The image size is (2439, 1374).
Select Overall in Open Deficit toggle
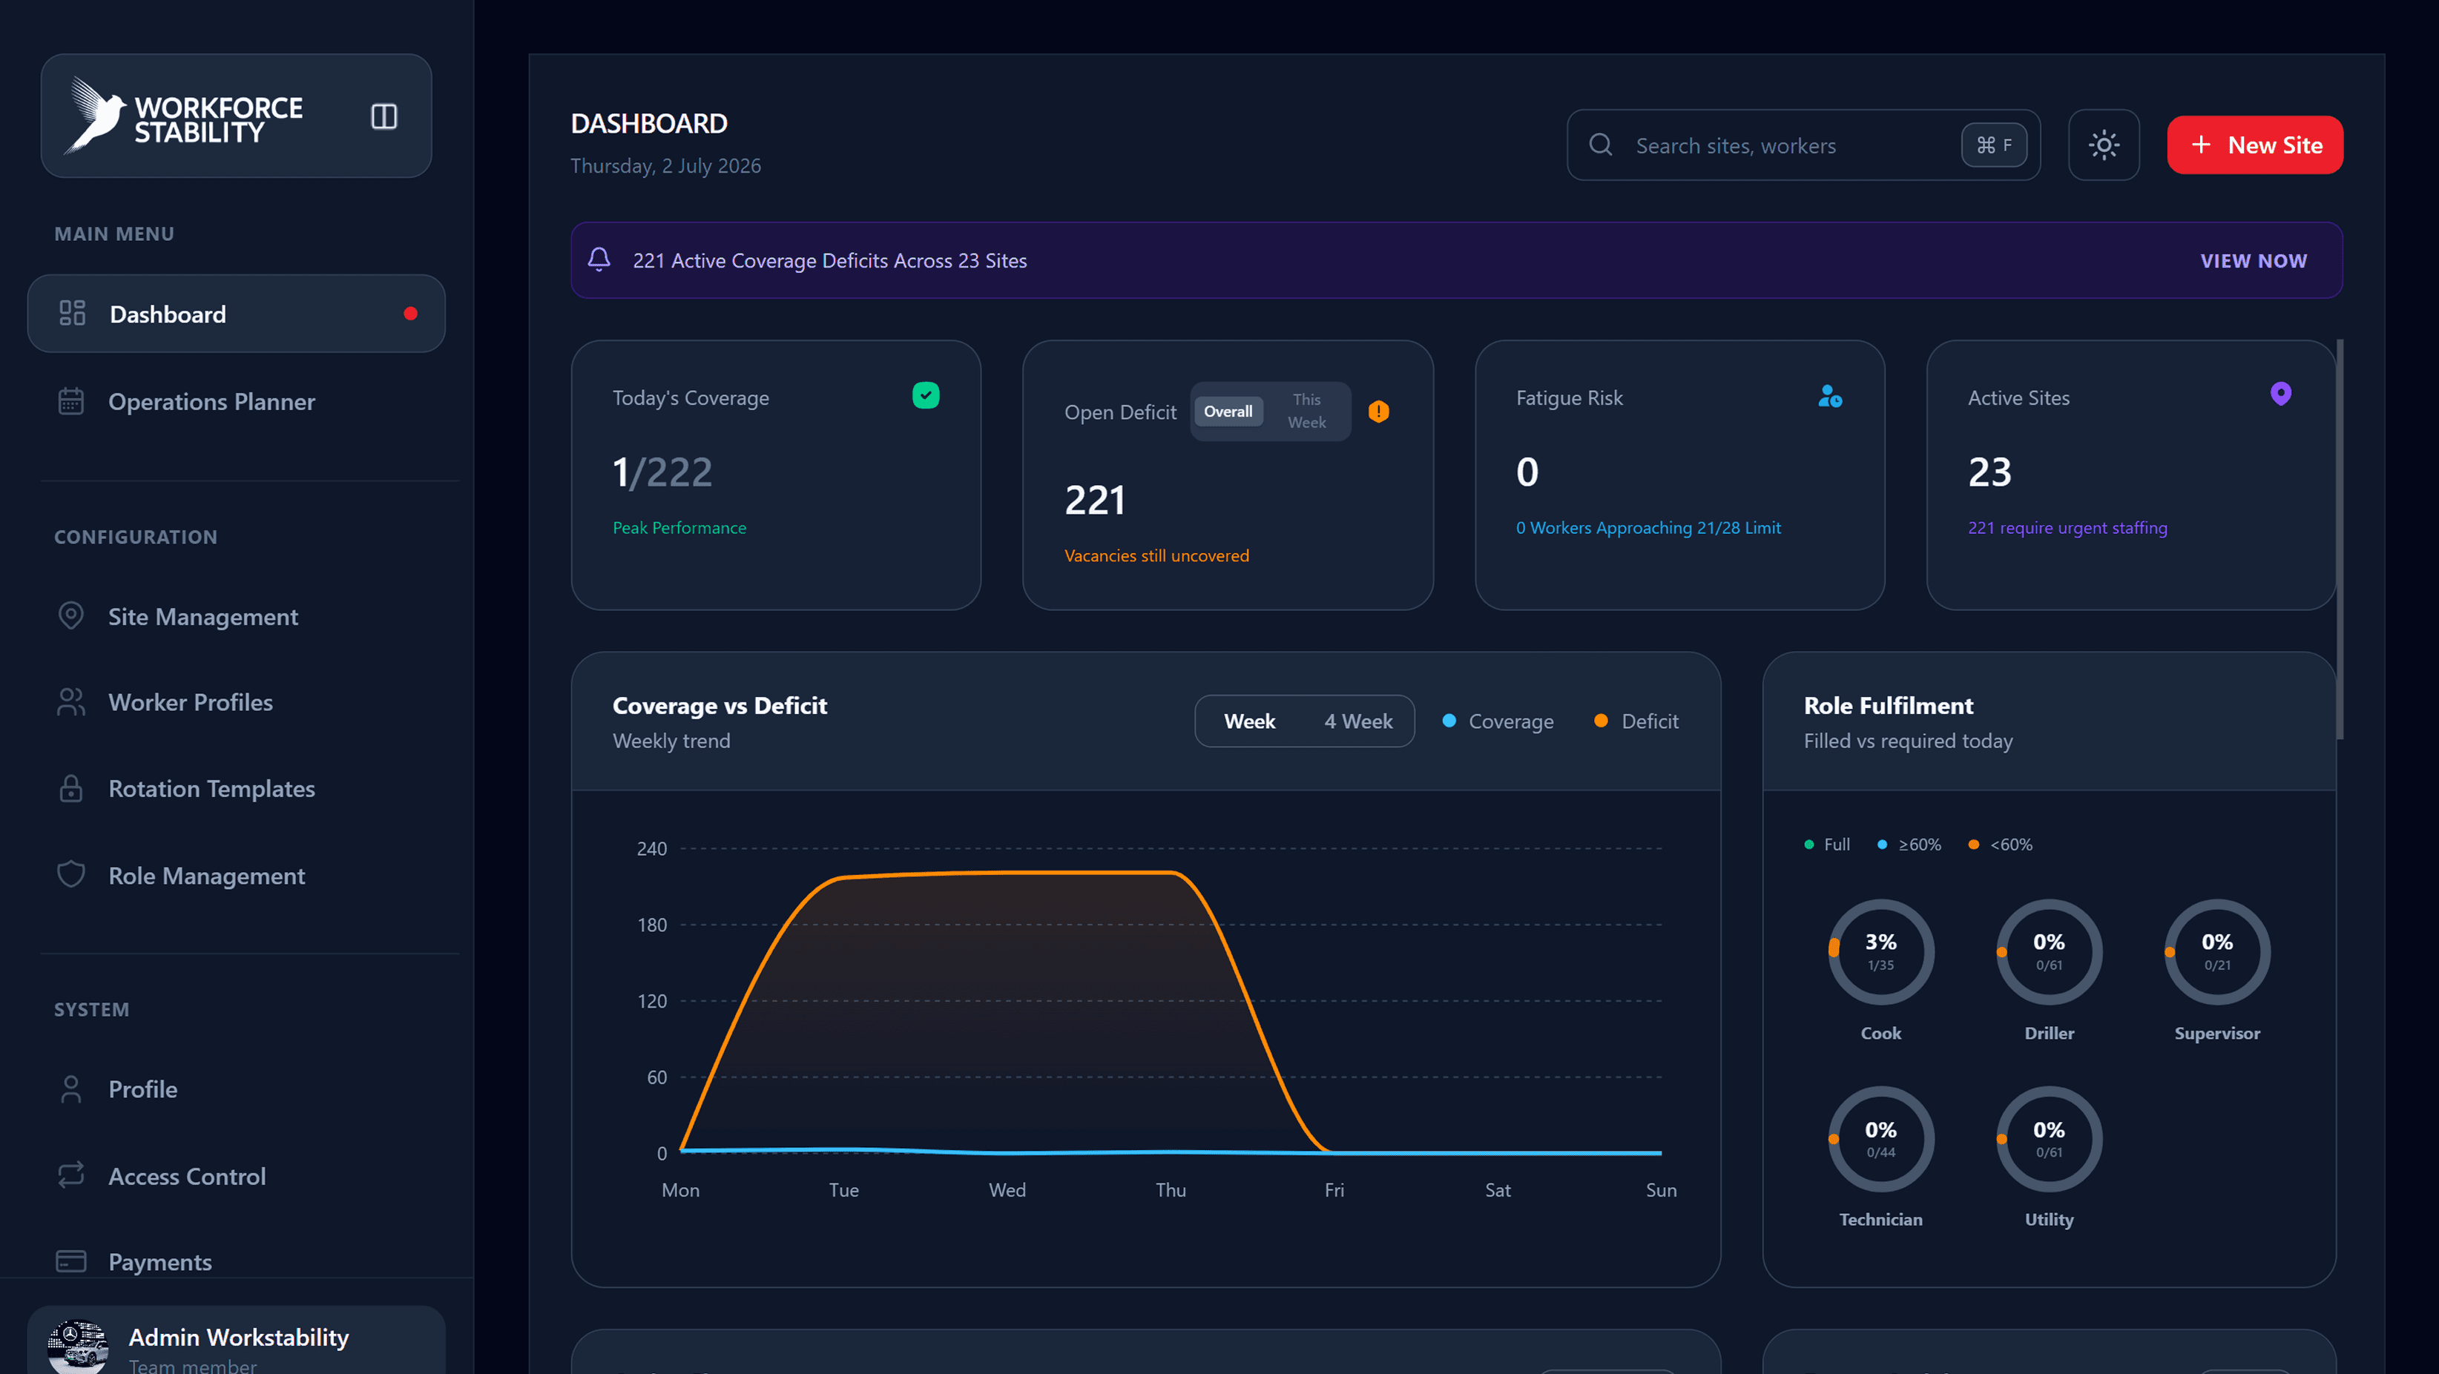pos(1228,412)
